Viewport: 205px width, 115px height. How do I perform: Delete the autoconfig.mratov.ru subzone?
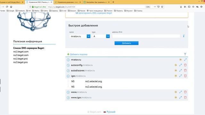click(x=185, y=65)
